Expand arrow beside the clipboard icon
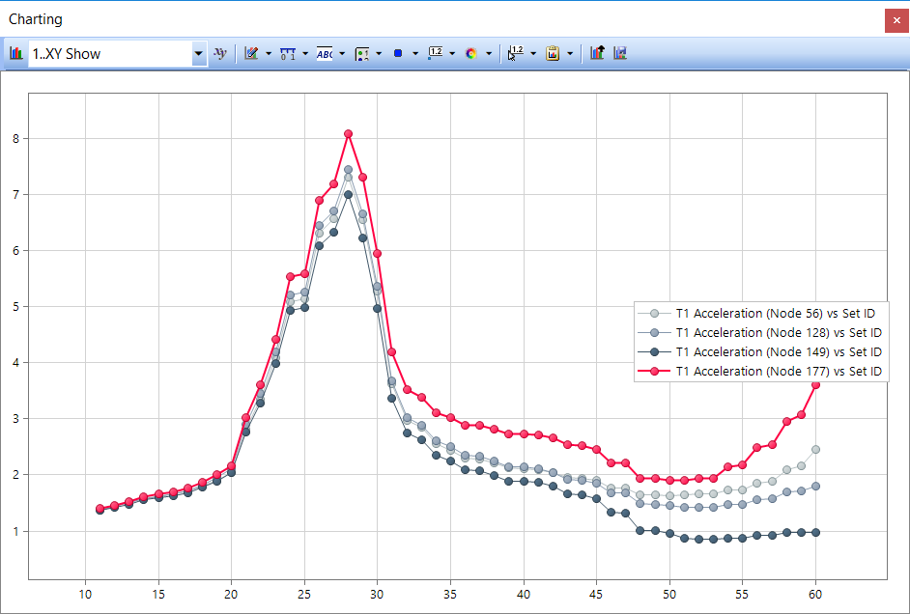This screenshot has width=910, height=614. pos(570,54)
